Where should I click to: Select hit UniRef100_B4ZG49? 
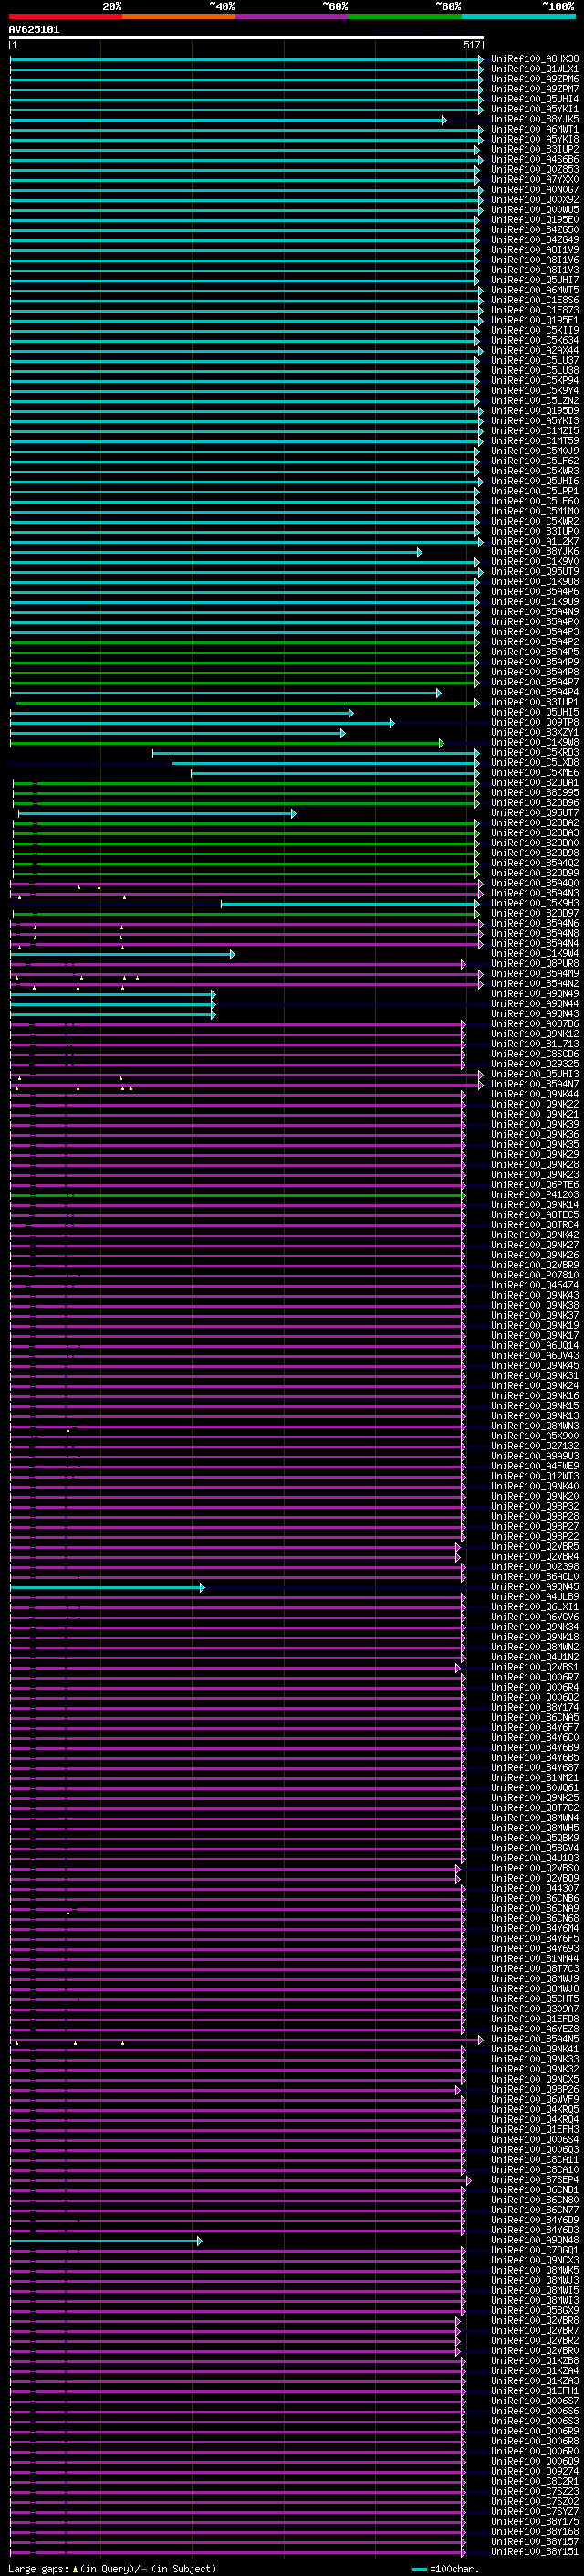coord(535,240)
